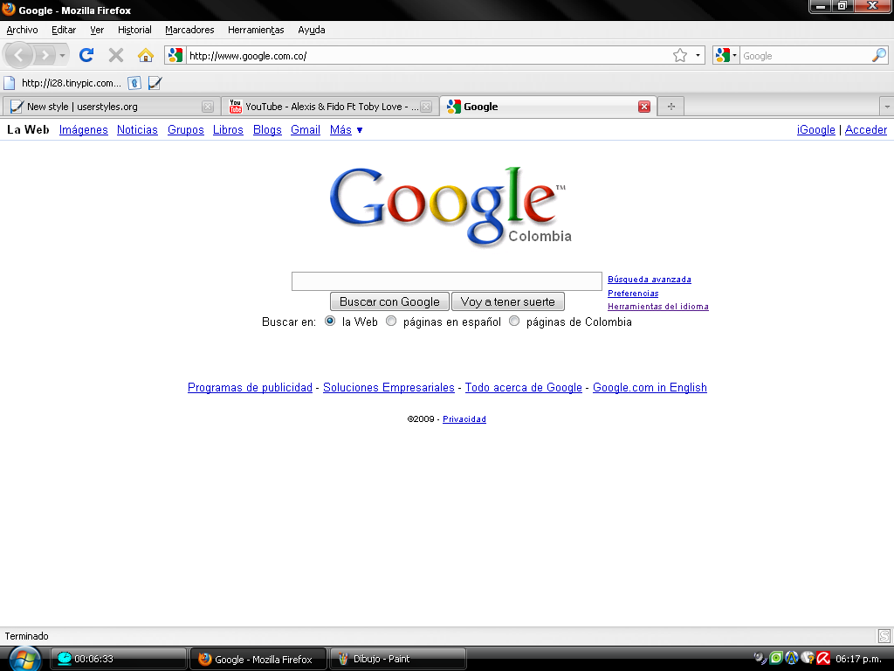
Task: Click the status bar S icon
Action: (x=884, y=636)
